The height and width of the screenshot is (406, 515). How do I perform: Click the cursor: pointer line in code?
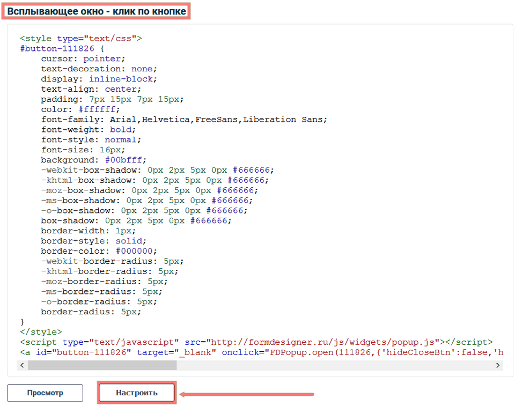[x=83, y=58]
